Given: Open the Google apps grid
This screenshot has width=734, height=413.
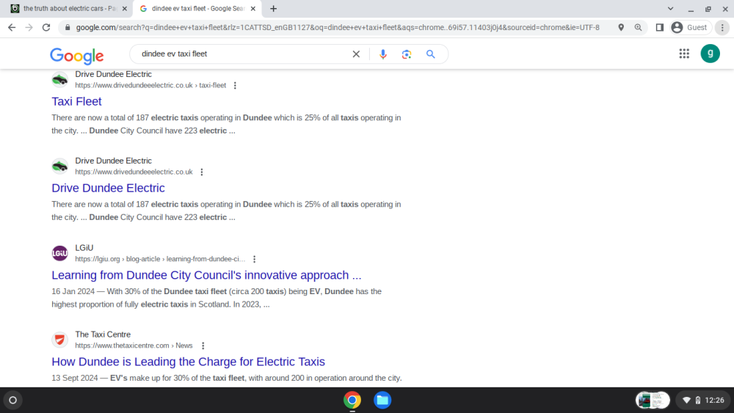Looking at the screenshot, I should 684,54.
